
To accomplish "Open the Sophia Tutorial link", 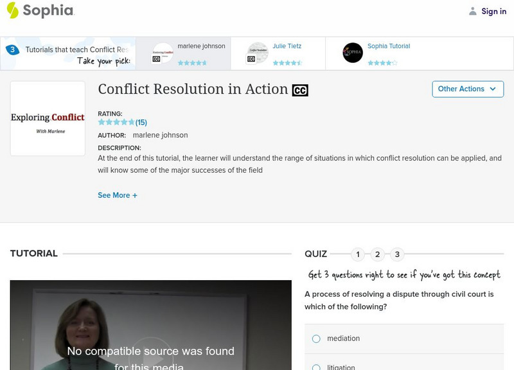I will 389,46.
